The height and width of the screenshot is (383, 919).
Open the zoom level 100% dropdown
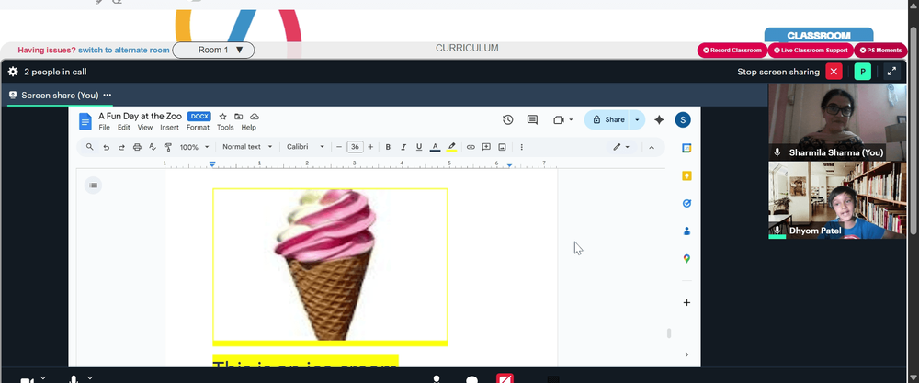194,147
